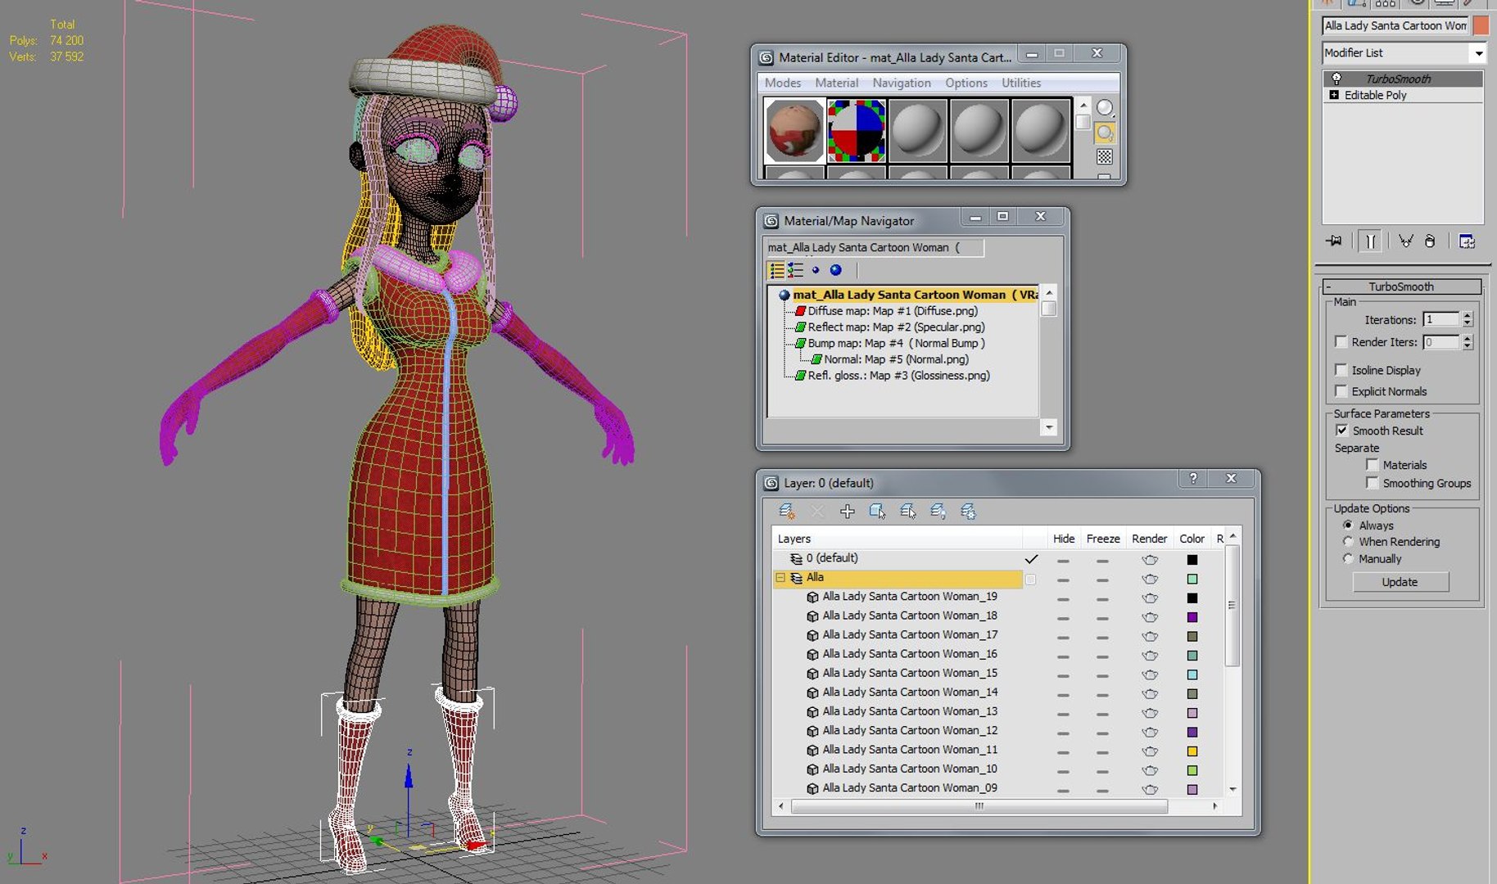Image resolution: width=1497 pixels, height=884 pixels.
Task: Enable Explicit Normals checkbox
Action: tap(1341, 391)
